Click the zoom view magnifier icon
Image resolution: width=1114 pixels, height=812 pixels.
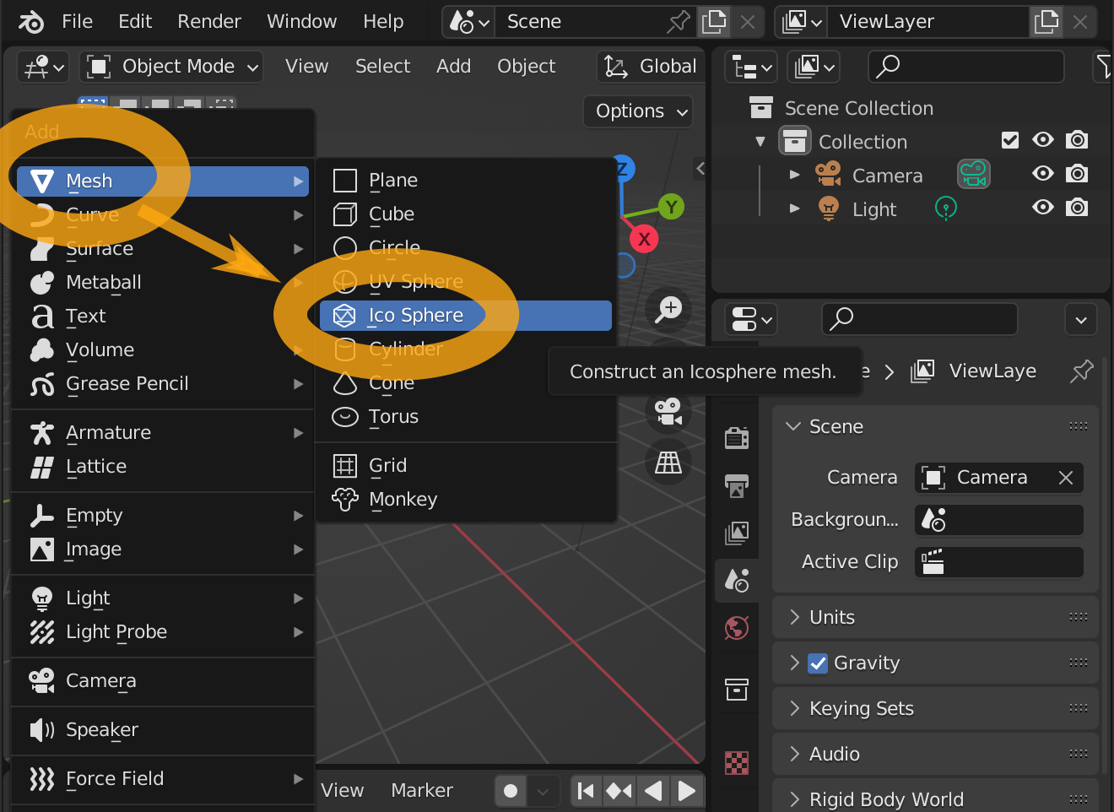click(x=668, y=309)
